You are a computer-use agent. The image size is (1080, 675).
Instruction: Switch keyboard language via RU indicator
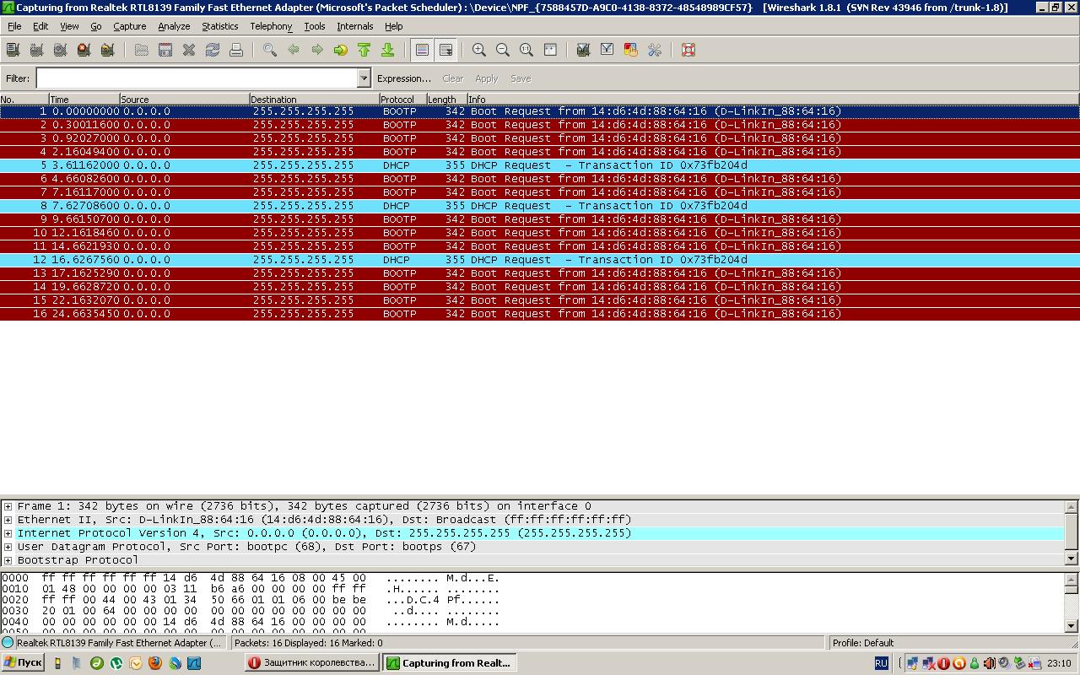[881, 663]
